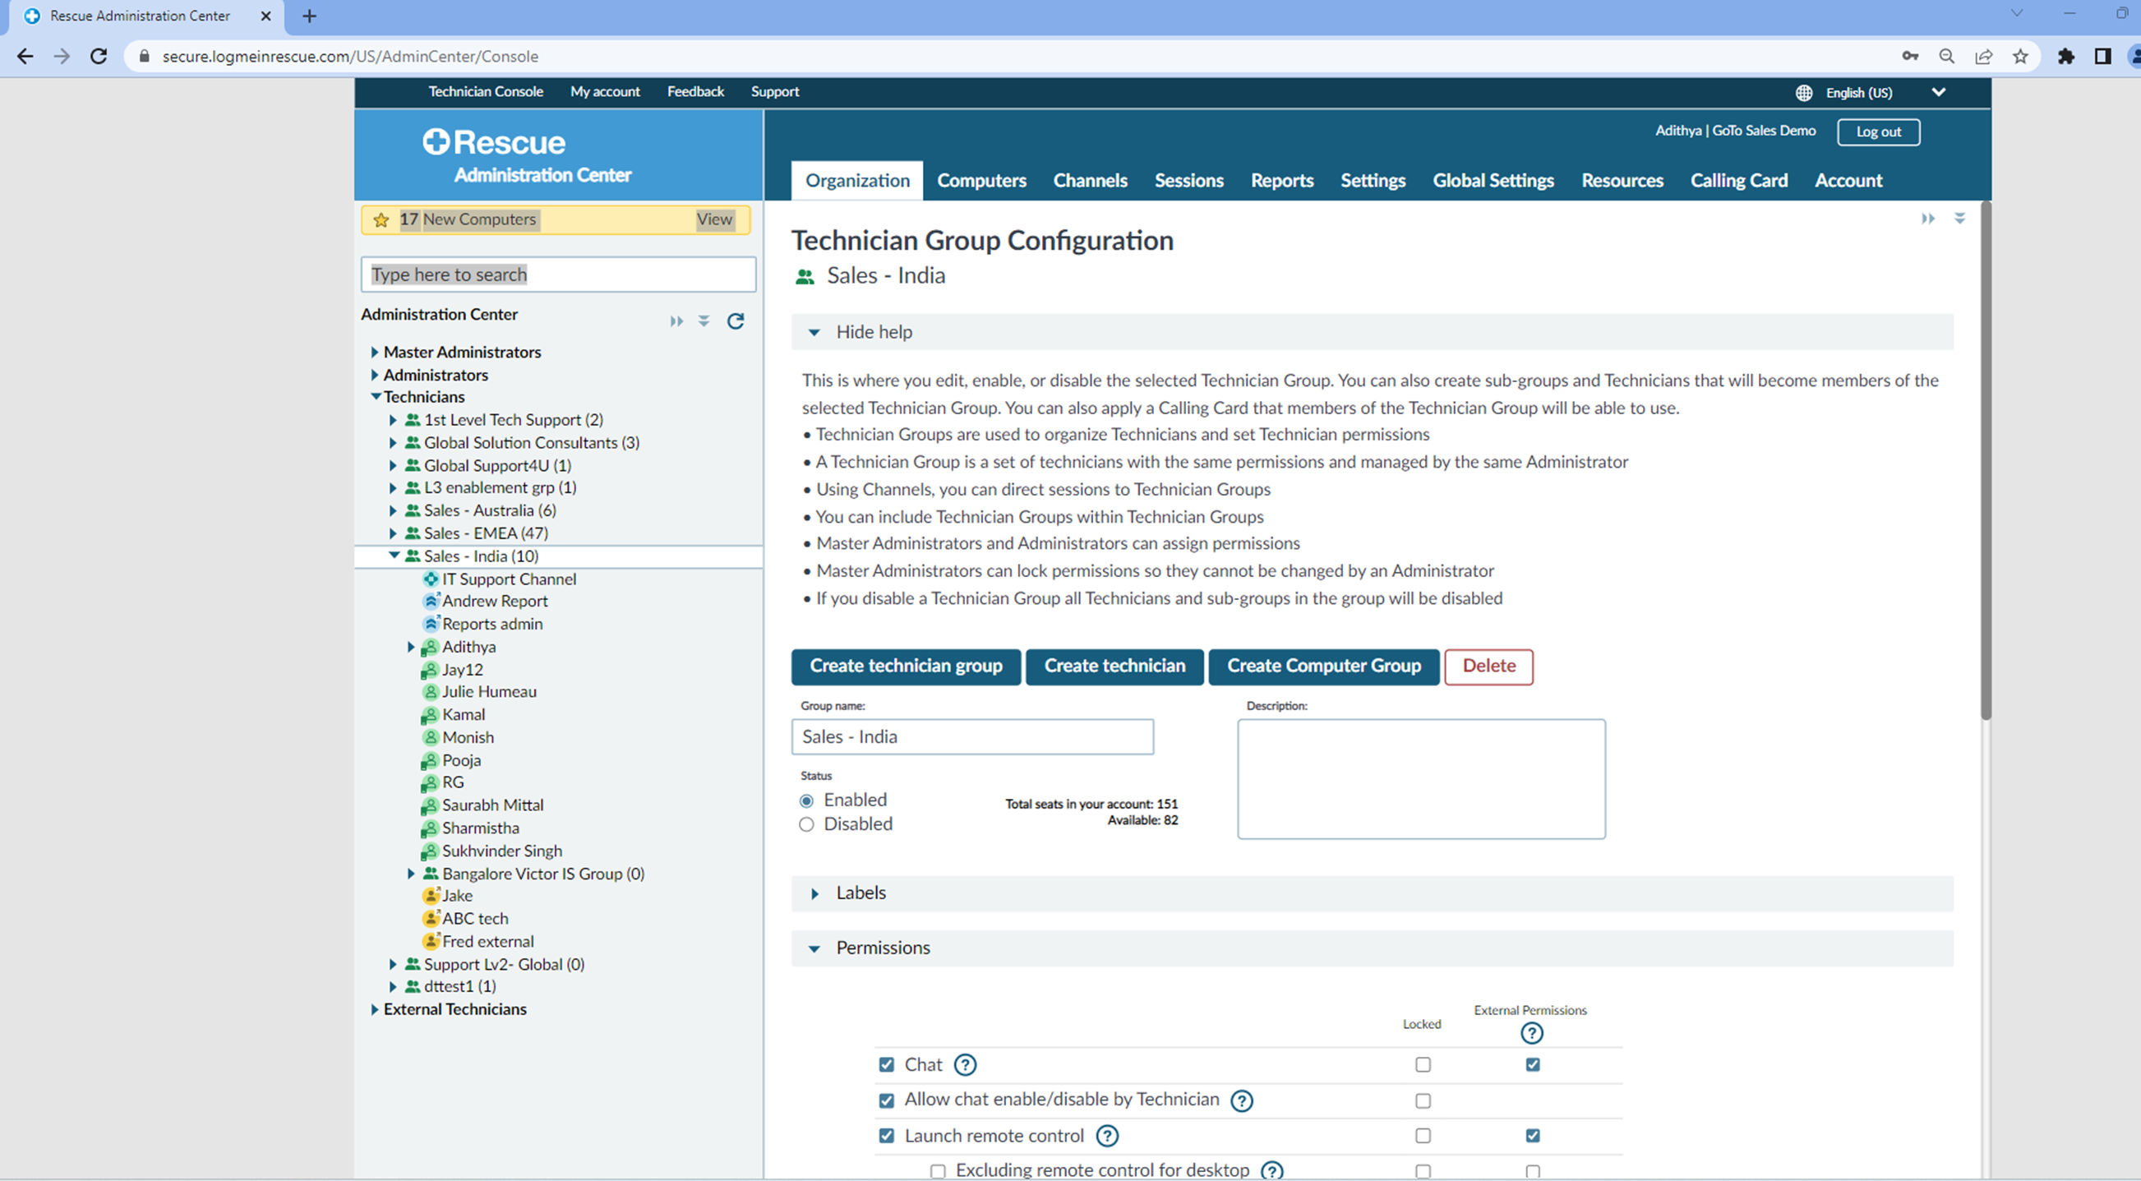2141x1181 pixels.
Task: Select the Disabled status radio button
Action: pos(806,824)
